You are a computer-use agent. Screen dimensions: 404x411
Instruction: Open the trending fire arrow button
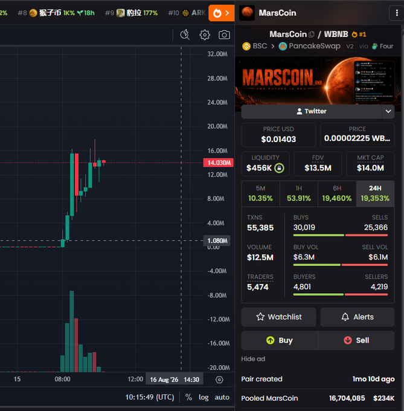[221, 13]
